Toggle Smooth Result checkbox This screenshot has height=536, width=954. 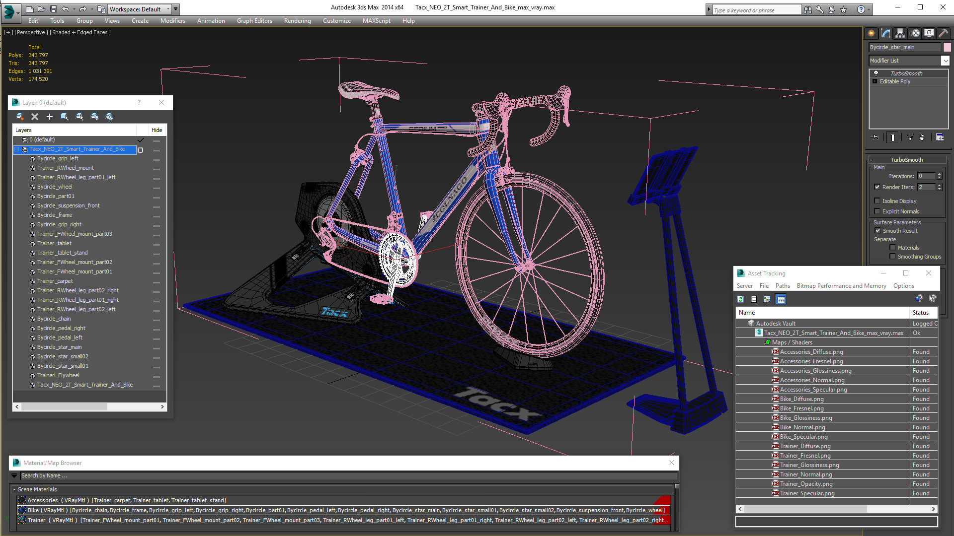[877, 231]
